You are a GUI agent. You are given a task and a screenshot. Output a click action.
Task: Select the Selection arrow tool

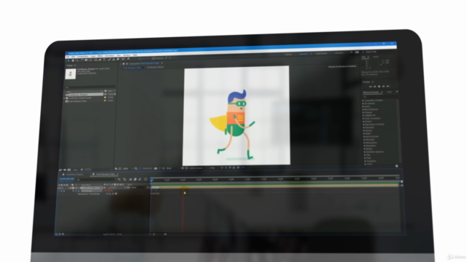(69, 60)
